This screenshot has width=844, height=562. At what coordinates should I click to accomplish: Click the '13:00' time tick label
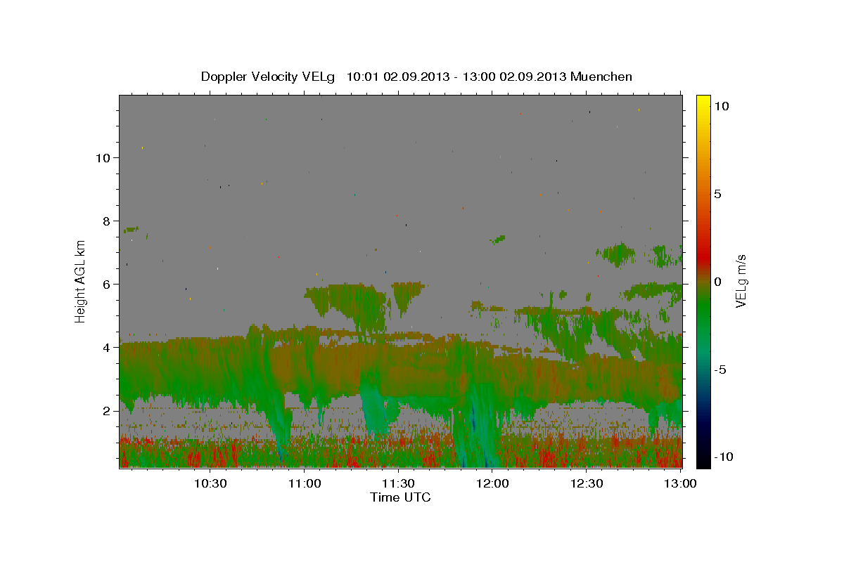(680, 483)
